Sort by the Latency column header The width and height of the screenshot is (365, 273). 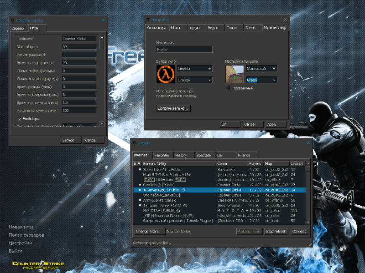(297, 163)
